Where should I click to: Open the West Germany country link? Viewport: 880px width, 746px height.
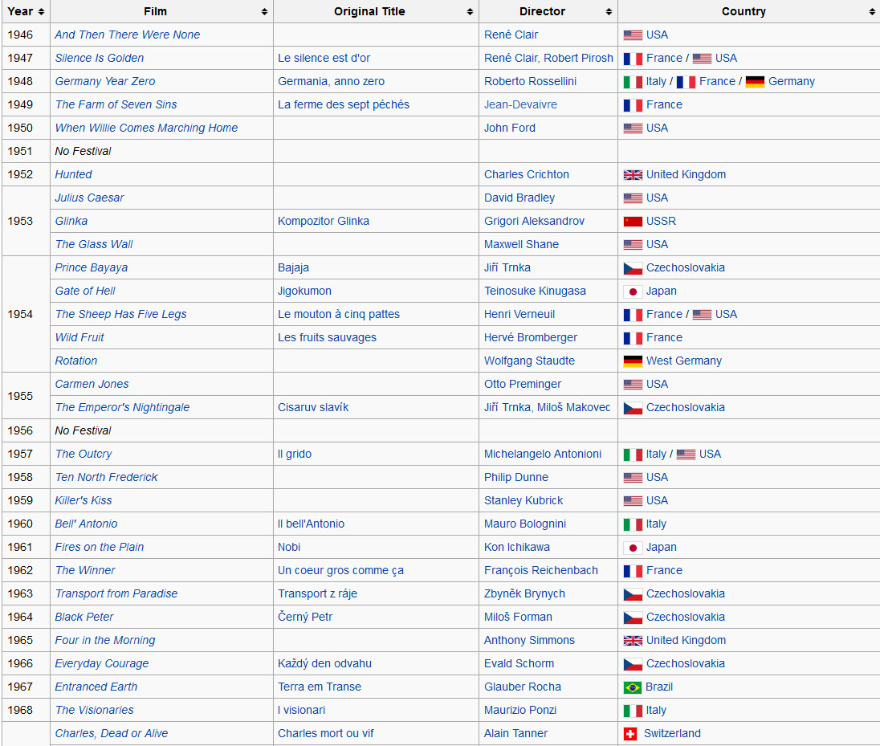(683, 361)
